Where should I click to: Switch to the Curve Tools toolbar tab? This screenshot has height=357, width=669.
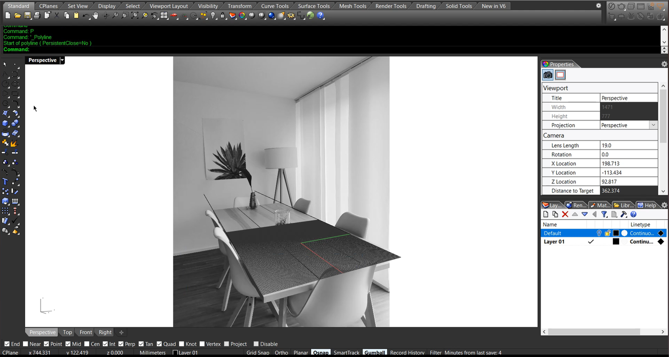pos(275,6)
